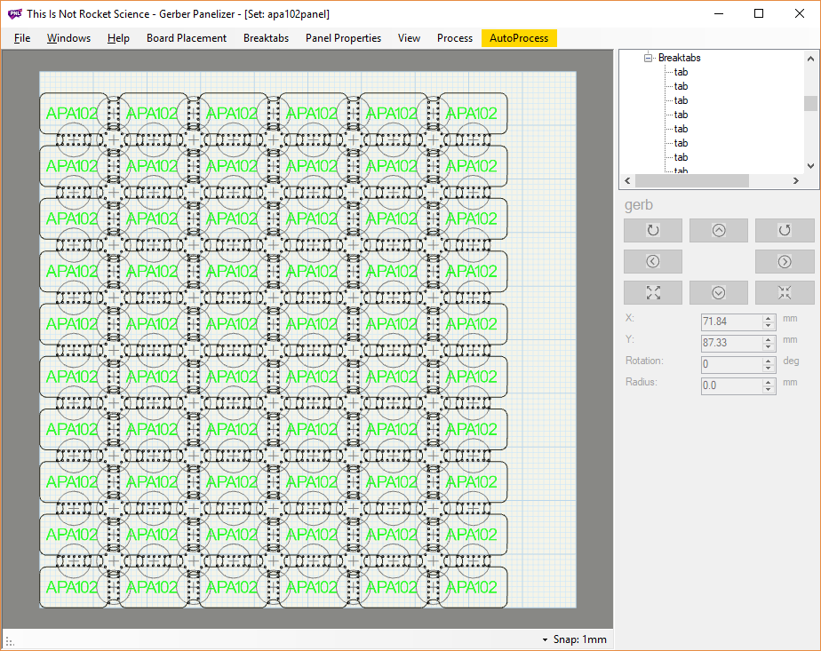Click the 'gerb' heading in the properties panel
821x651 pixels.
click(x=638, y=204)
